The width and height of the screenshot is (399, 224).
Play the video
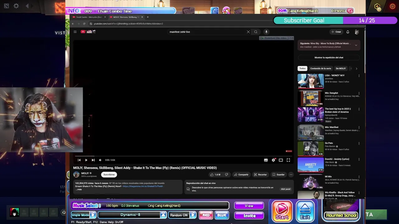tap(86, 160)
